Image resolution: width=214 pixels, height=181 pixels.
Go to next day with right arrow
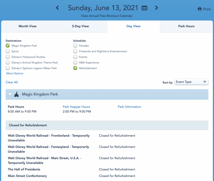coord(157,8)
